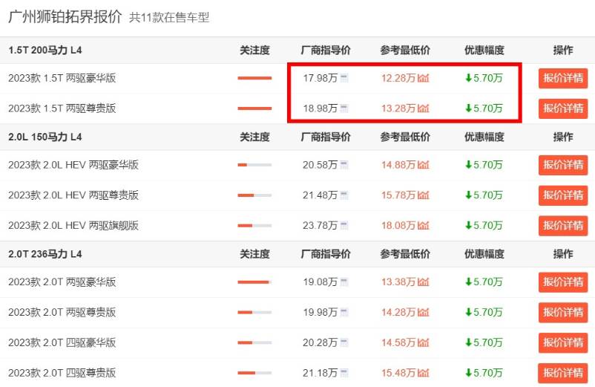Click price trend chart icon beside 12.28万
This screenshot has height=387, width=595.
[x=423, y=78]
